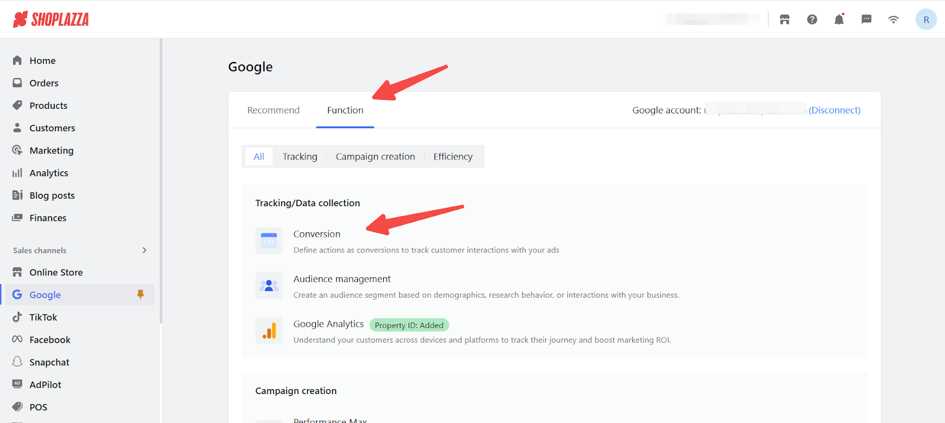Click the Blog posts icon

click(x=17, y=195)
